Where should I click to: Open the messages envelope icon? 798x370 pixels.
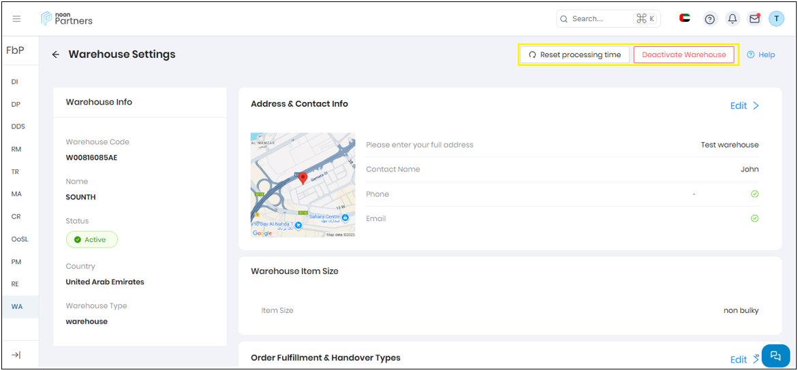754,19
